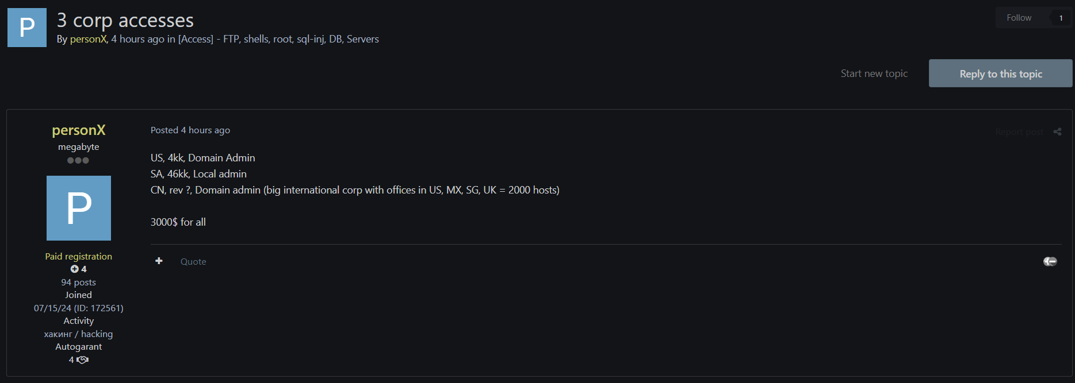Viewport: 1075px width, 383px height.
Task: Click the Autogarant handshake icon
Action: click(83, 360)
